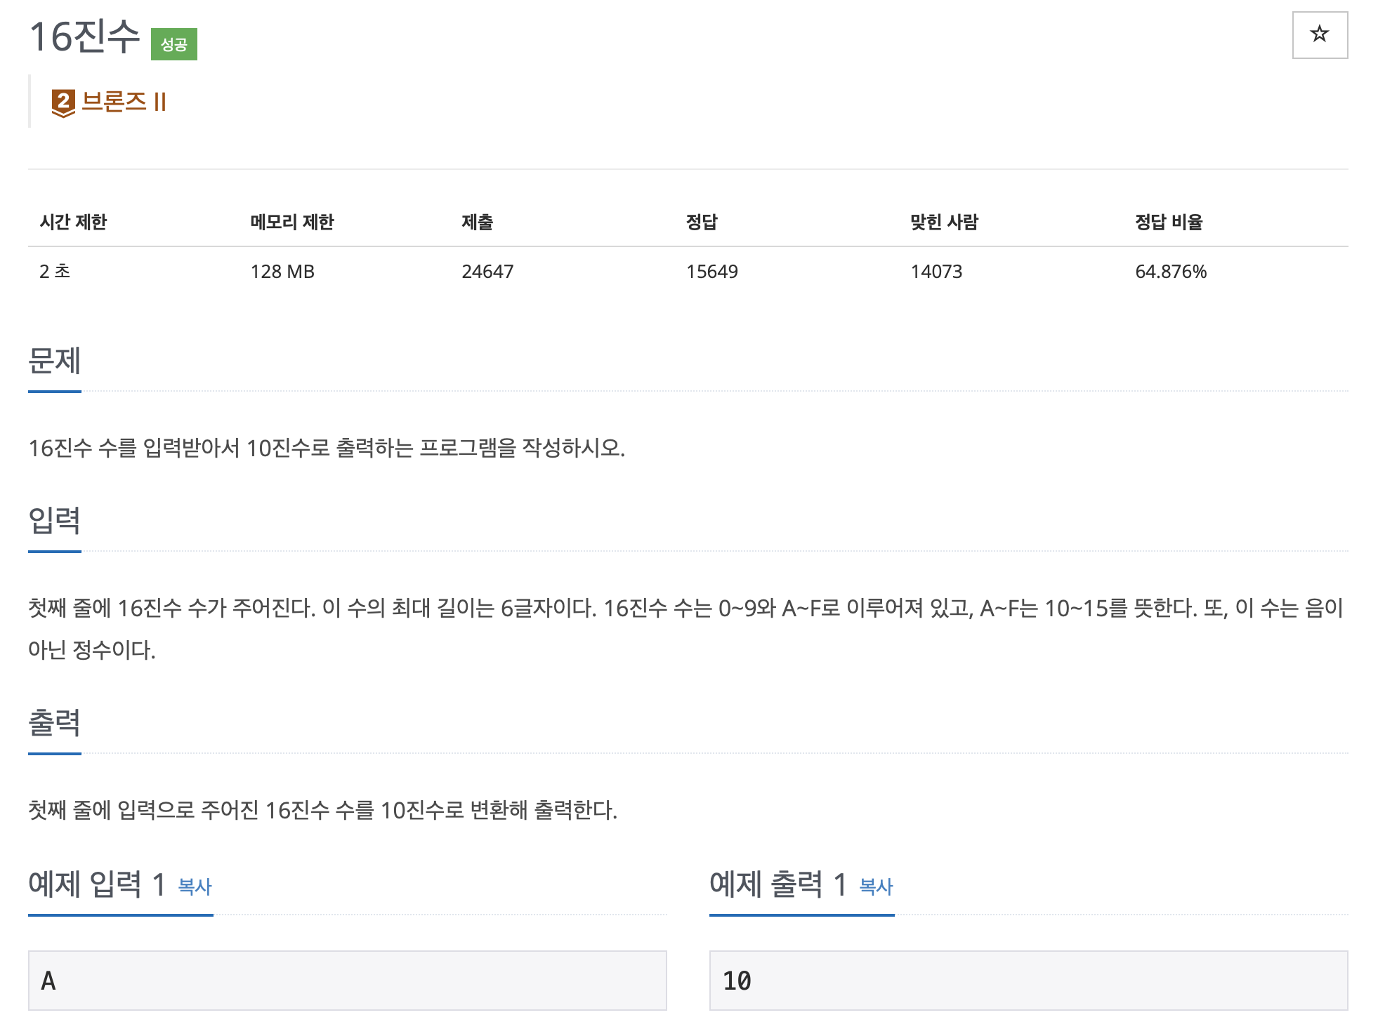The width and height of the screenshot is (1378, 1029).
Task: Click 복사 next to 예제 입력 1
Action: point(195,887)
